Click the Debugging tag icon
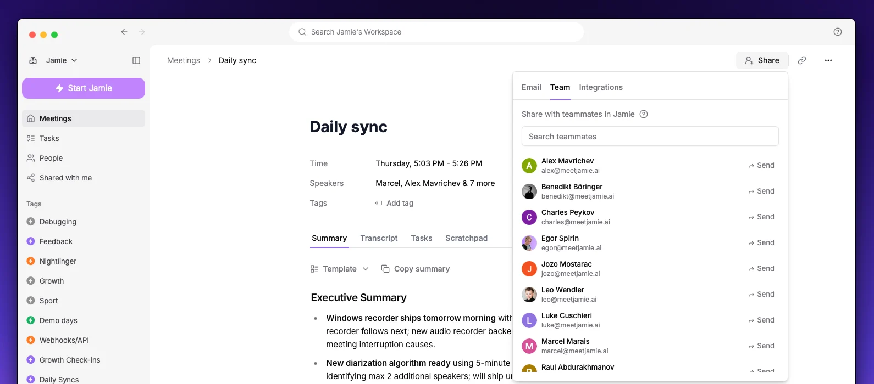The image size is (874, 384). (x=31, y=222)
